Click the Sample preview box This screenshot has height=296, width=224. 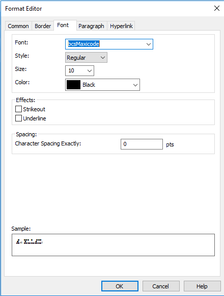click(x=113, y=245)
